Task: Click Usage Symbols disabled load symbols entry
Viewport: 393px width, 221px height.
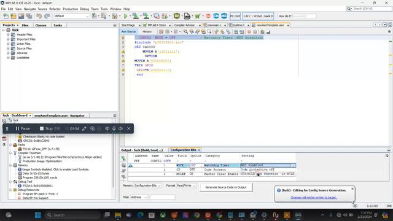Action: click(55, 169)
